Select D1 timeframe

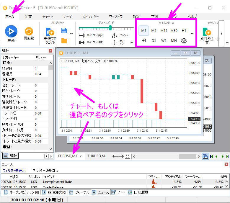tap(154, 41)
